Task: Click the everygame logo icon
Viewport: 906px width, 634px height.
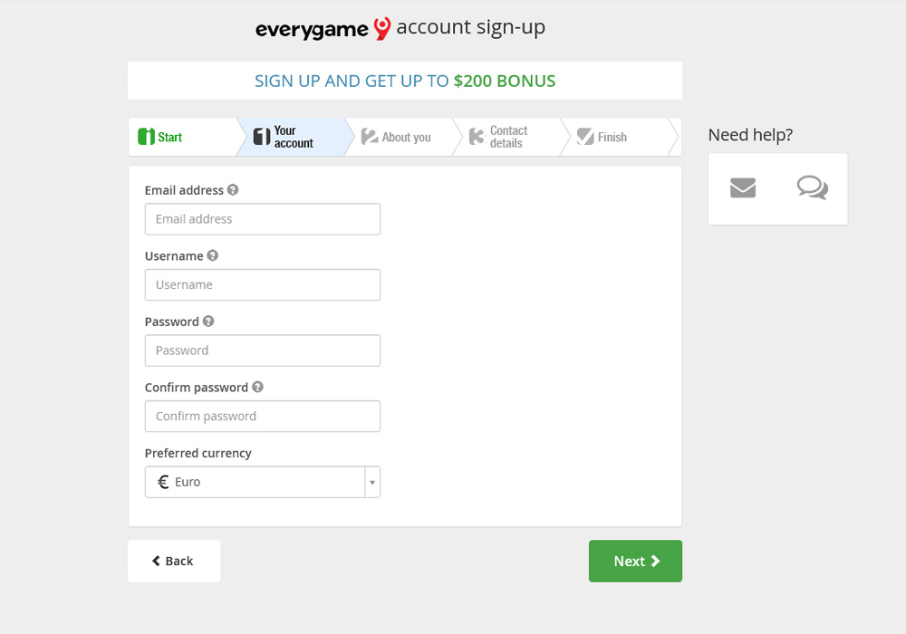Action: [383, 27]
